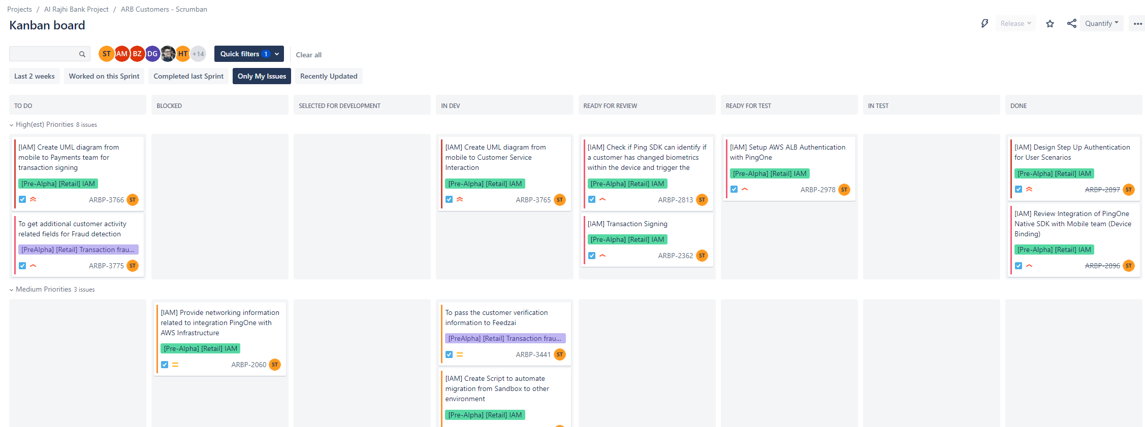Click the DONE column header
The height and width of the screenshot is (427, 1145).
pyautogui.click(x=1074, y=105)
